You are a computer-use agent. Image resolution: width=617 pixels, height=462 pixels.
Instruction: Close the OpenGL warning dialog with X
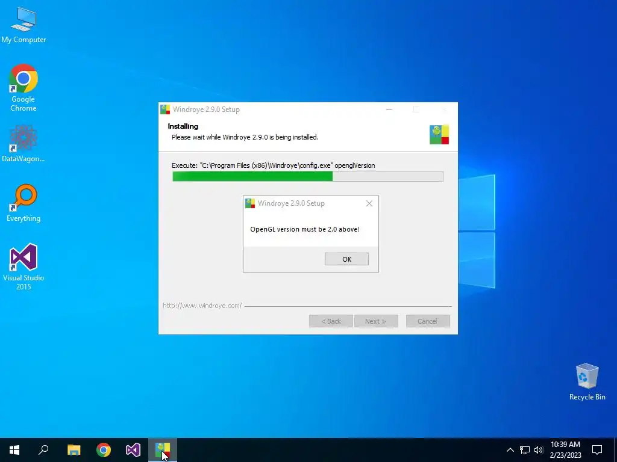coord(369,203)
